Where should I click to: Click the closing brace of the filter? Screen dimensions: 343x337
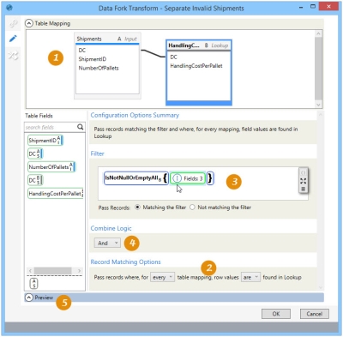pyautogui.click(x=210, y=178)
